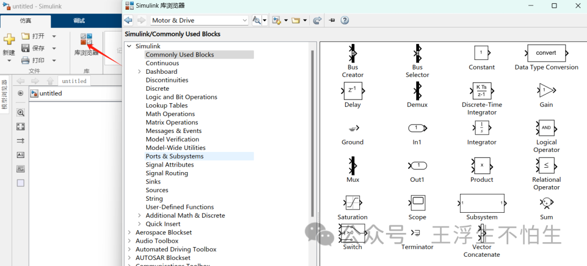Open the 打开 (Open) dropdown arrow
Image resolution: width=587 pixels, height=266 pixels.
pyautogui.click(x=54, y=36)
